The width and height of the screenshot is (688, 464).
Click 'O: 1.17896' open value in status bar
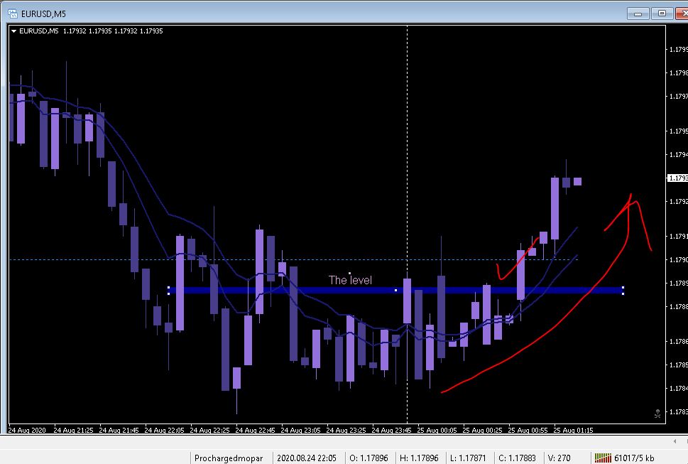point(368,458)
